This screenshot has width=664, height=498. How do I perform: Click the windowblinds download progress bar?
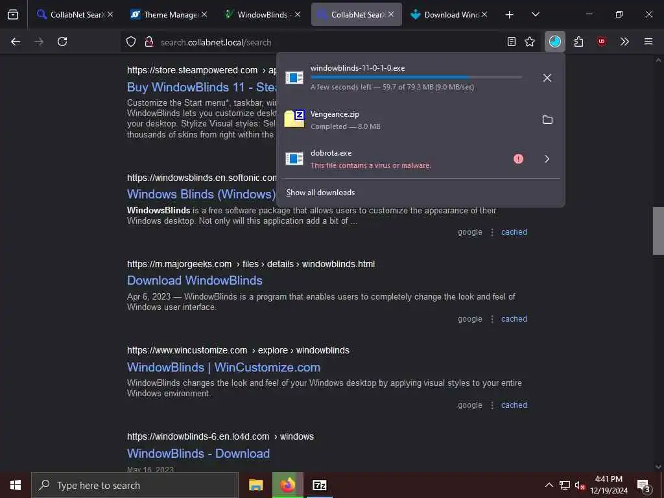click(x=416, y=77)
